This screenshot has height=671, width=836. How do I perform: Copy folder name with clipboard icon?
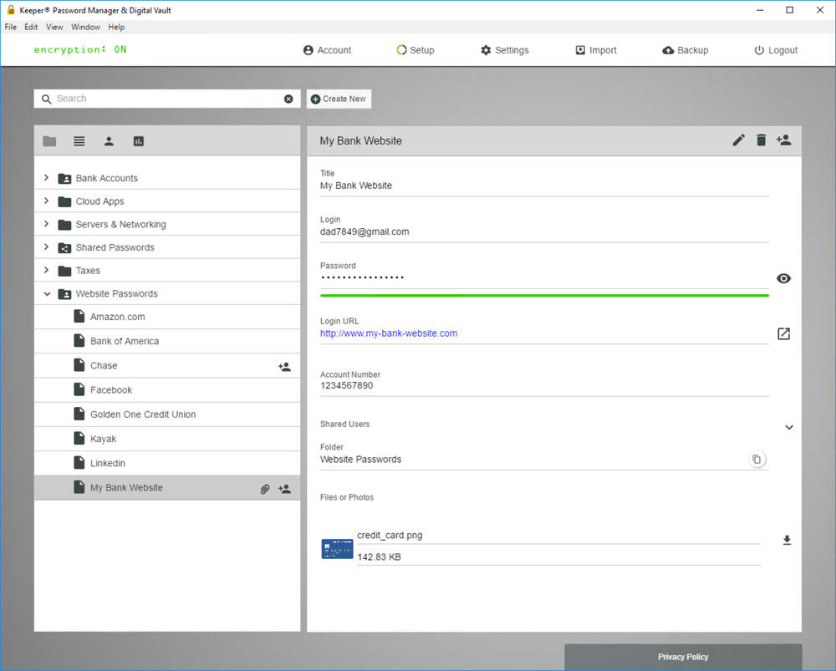[757, 459]
